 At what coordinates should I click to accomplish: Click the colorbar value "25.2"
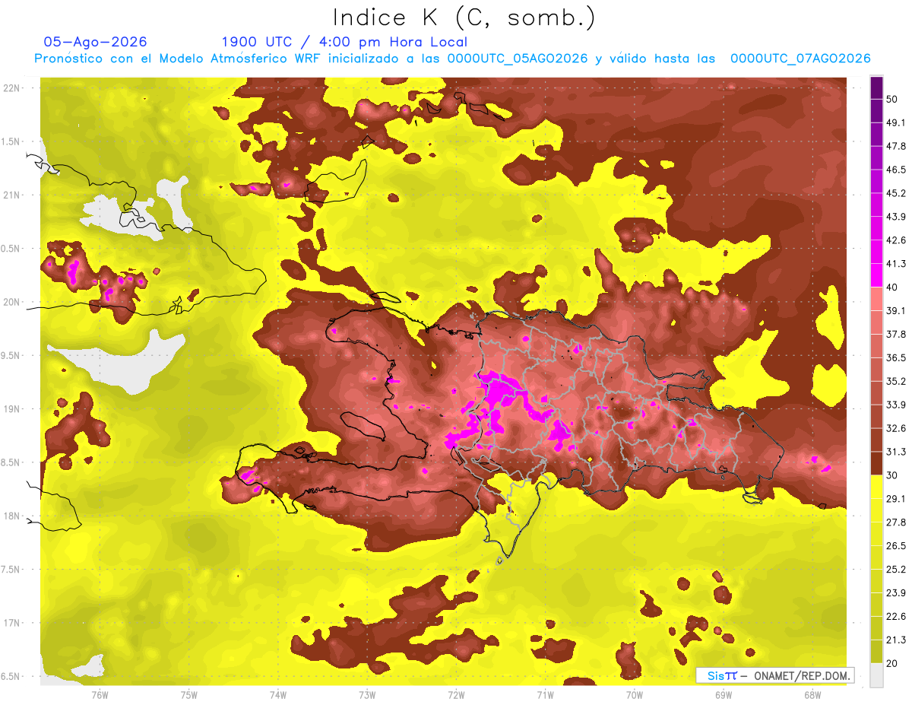click(896, 570)
